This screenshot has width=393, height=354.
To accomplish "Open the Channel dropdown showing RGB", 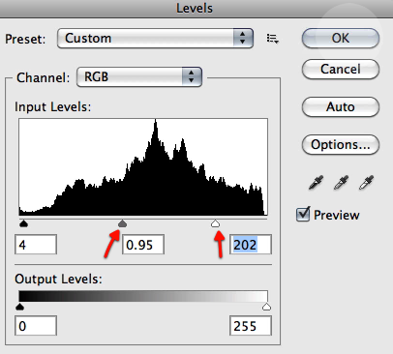I will (139, 77).
